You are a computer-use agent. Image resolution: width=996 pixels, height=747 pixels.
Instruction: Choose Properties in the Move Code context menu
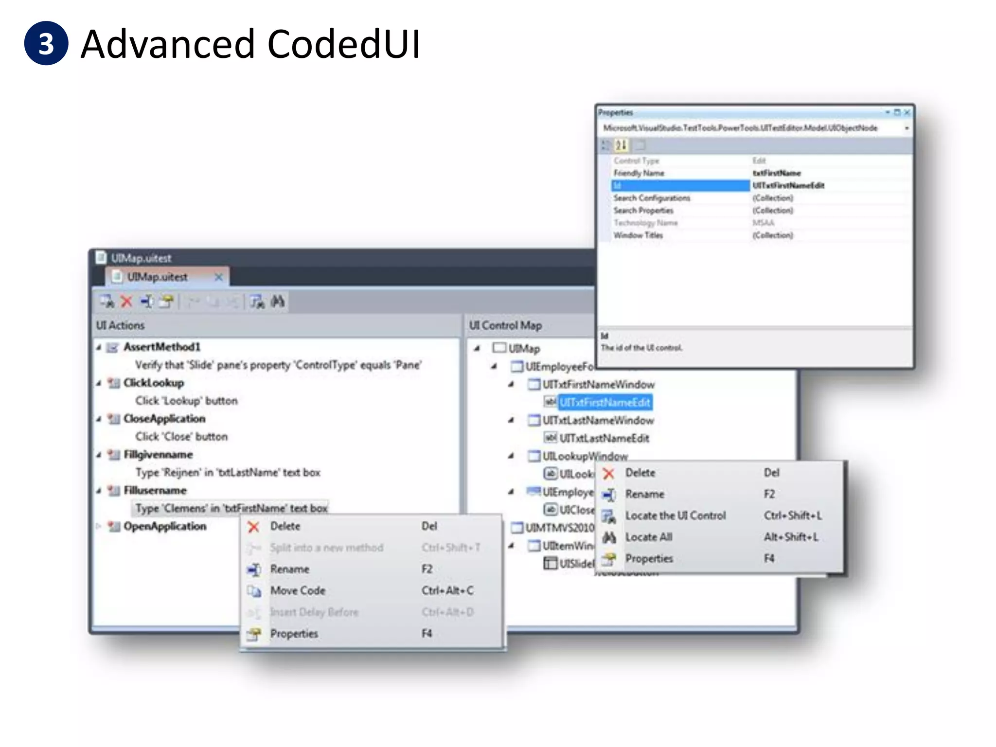tap(371, 634)
